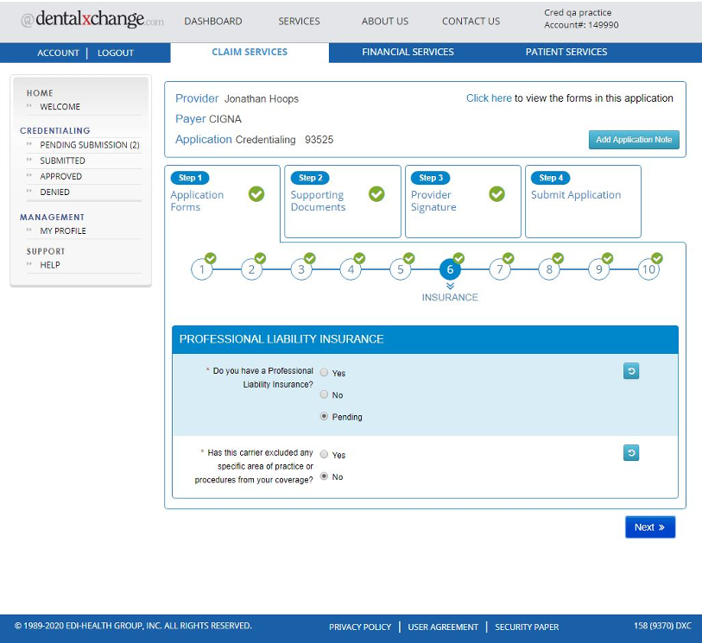702x643 pixels.
Task: Select Yes for Professional Liability Insurance
Action: [x=325, y=373]
